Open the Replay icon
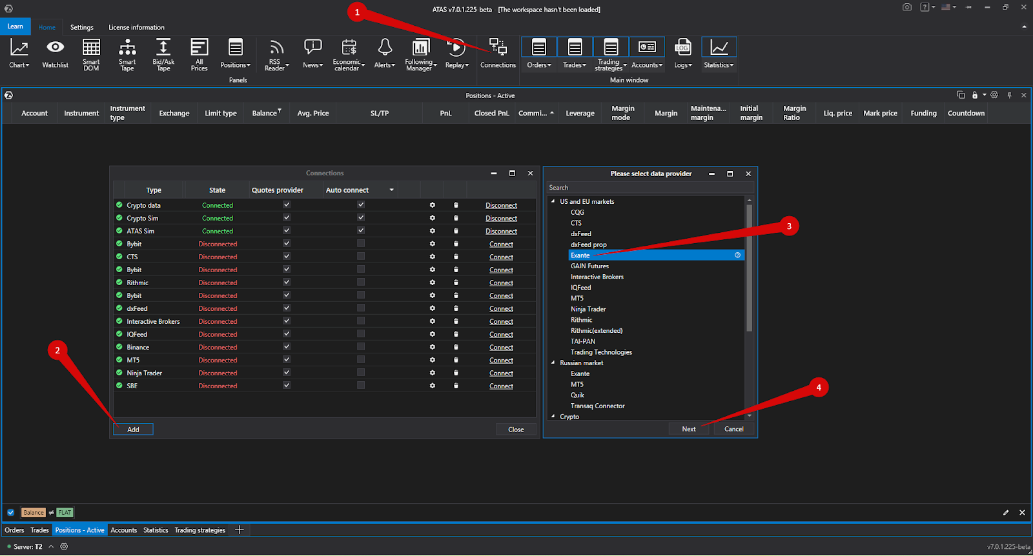Viewport: 1033px width, 556px height. click(x=456, y=47)
